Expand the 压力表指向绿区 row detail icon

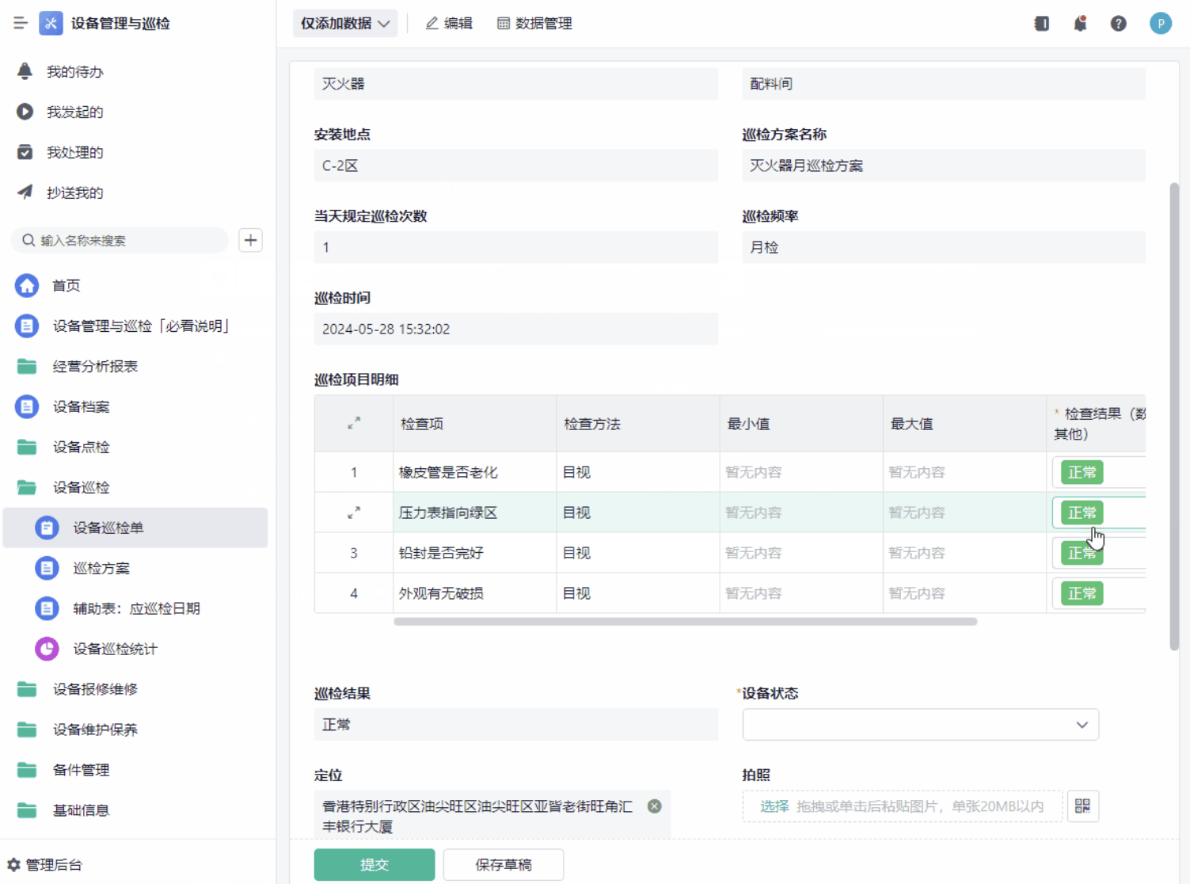pyautogui.click(x=354, y=513)
